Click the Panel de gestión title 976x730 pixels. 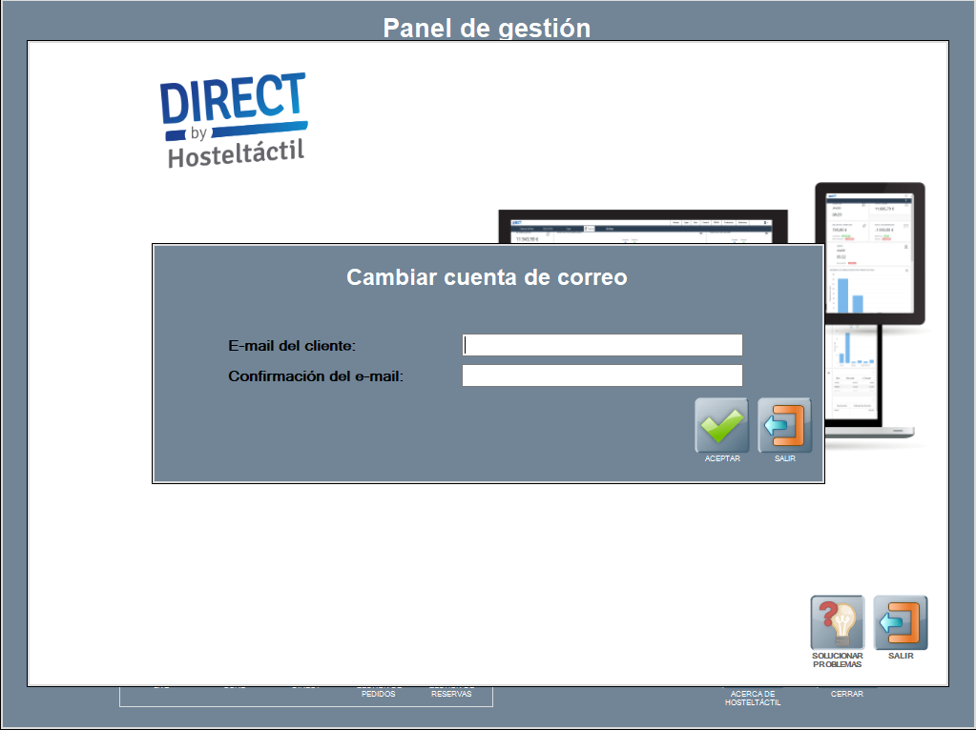487,28
